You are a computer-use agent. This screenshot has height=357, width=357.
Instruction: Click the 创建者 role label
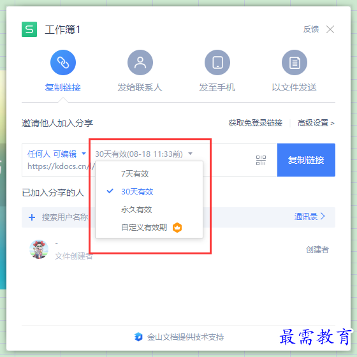[317, 250]
